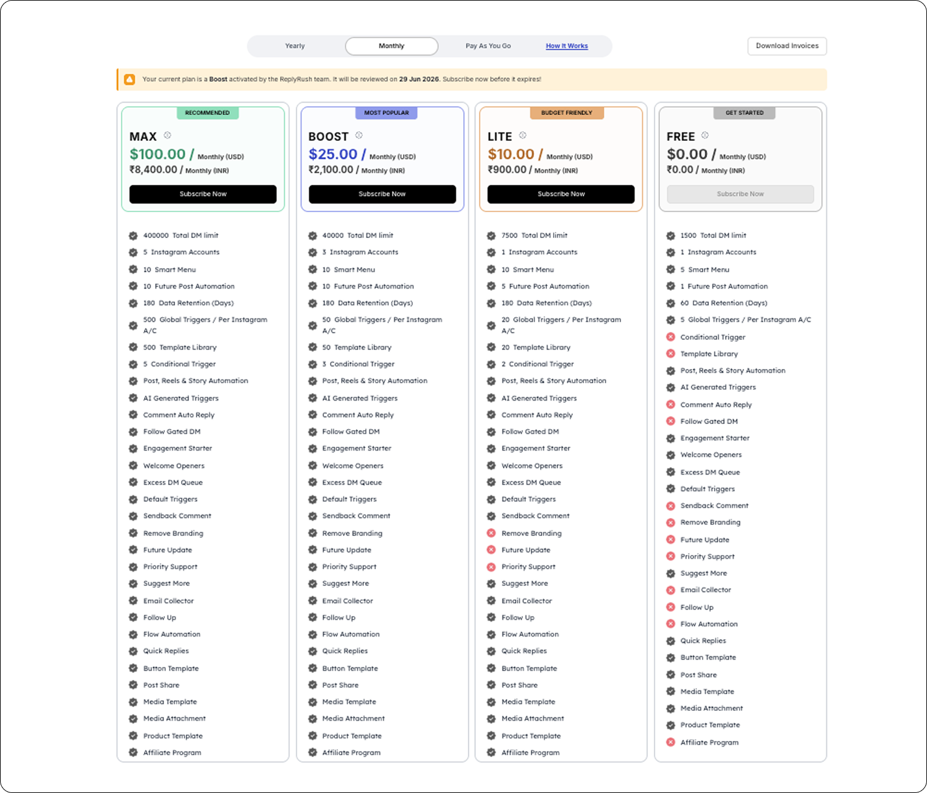The image size is (927, 793).
Task: Click red cross icon for LITE Future Update
Action: click(x=491, y=549)
